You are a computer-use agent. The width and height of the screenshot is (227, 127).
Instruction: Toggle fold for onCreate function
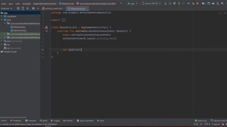(x=50, y=31)
